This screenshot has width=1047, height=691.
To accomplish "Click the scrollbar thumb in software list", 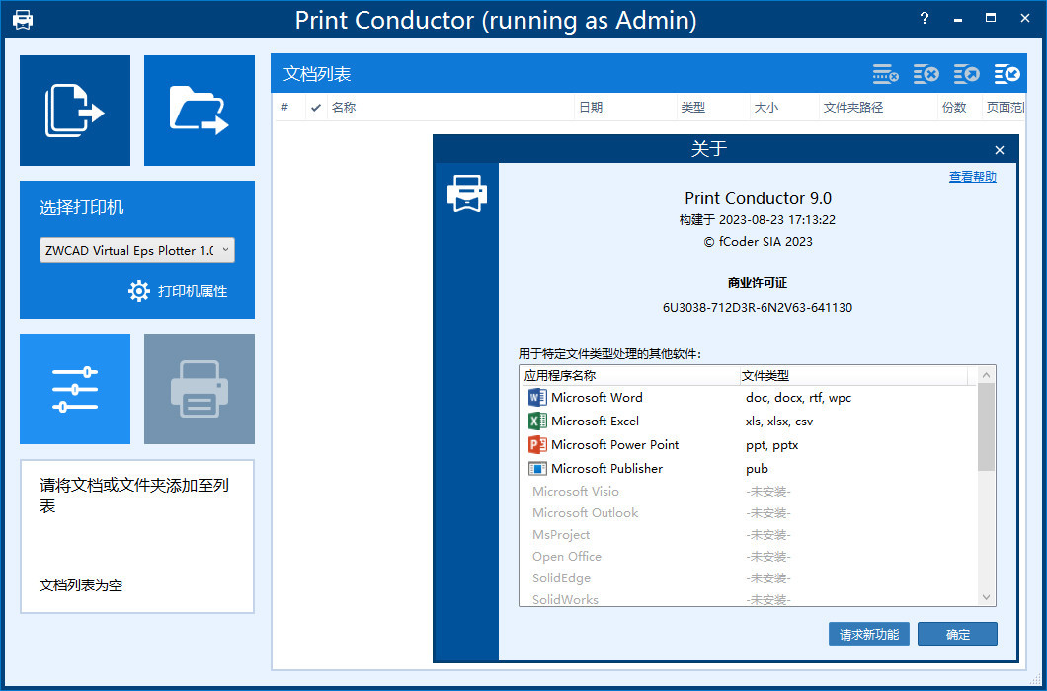I will (x=986, y=427).
